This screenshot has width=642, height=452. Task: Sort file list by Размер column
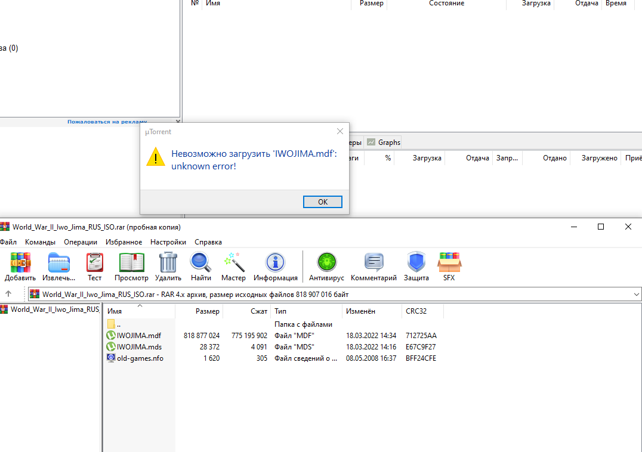pos(199,311)
